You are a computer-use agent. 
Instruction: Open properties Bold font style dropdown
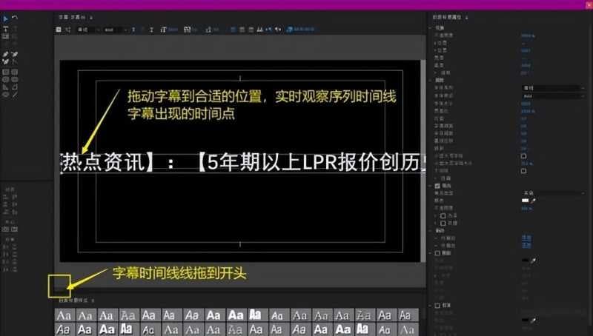click(554, 96)
